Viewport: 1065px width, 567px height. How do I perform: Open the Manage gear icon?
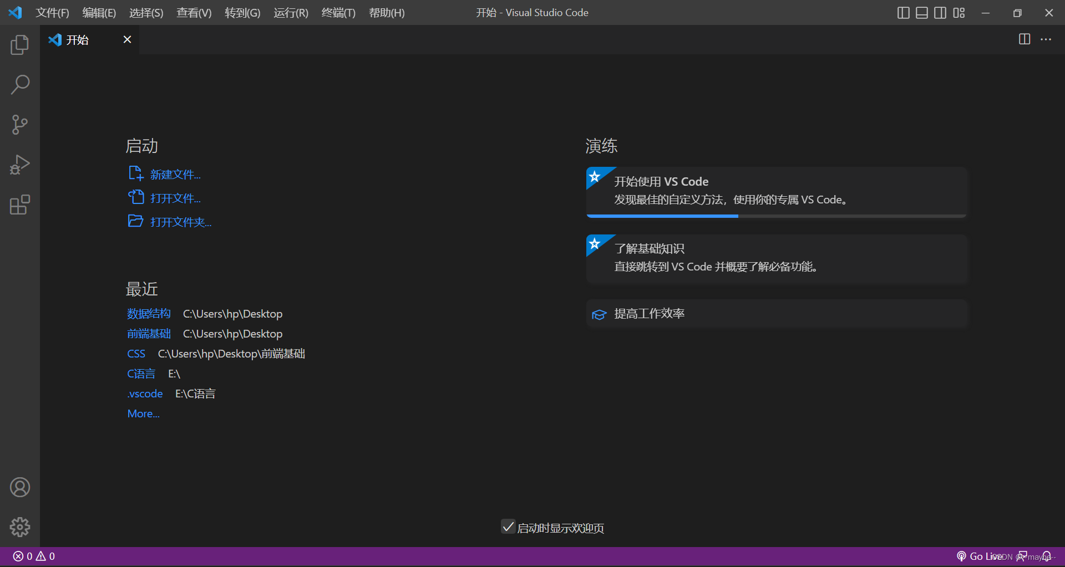click(x=20, y=527)
